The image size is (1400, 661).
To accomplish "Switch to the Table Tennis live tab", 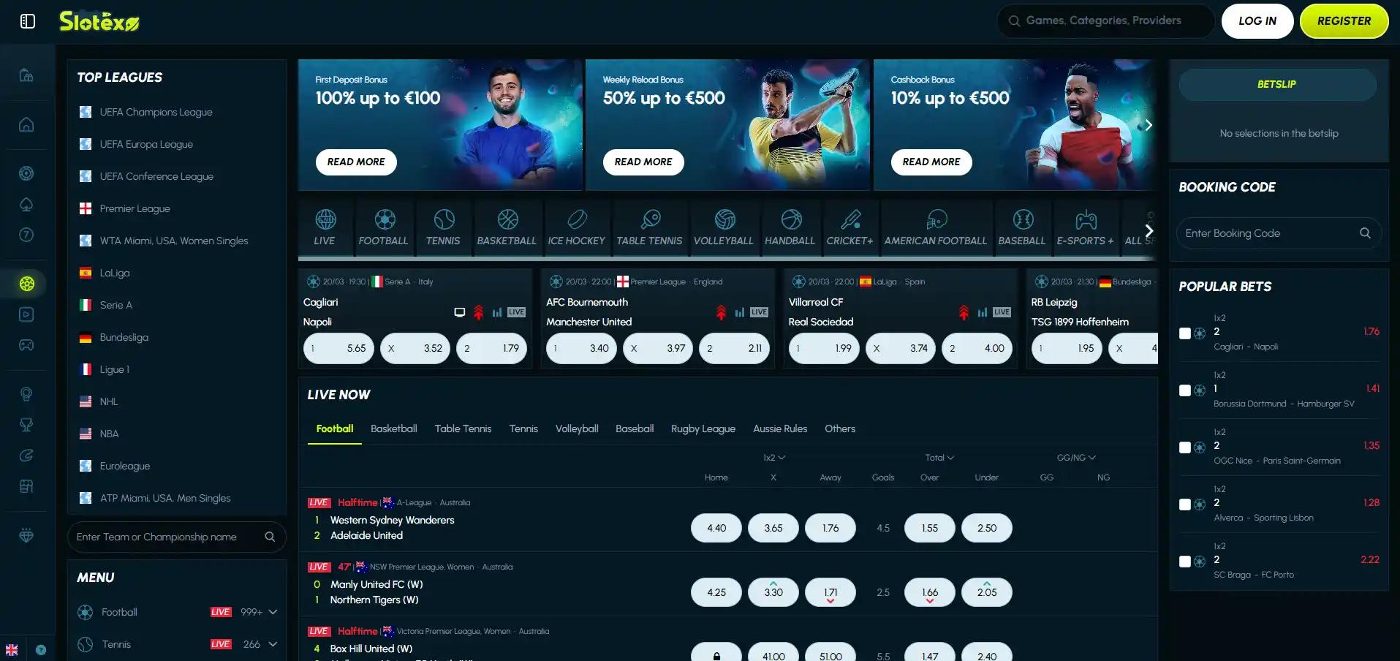I will (463, 428).
